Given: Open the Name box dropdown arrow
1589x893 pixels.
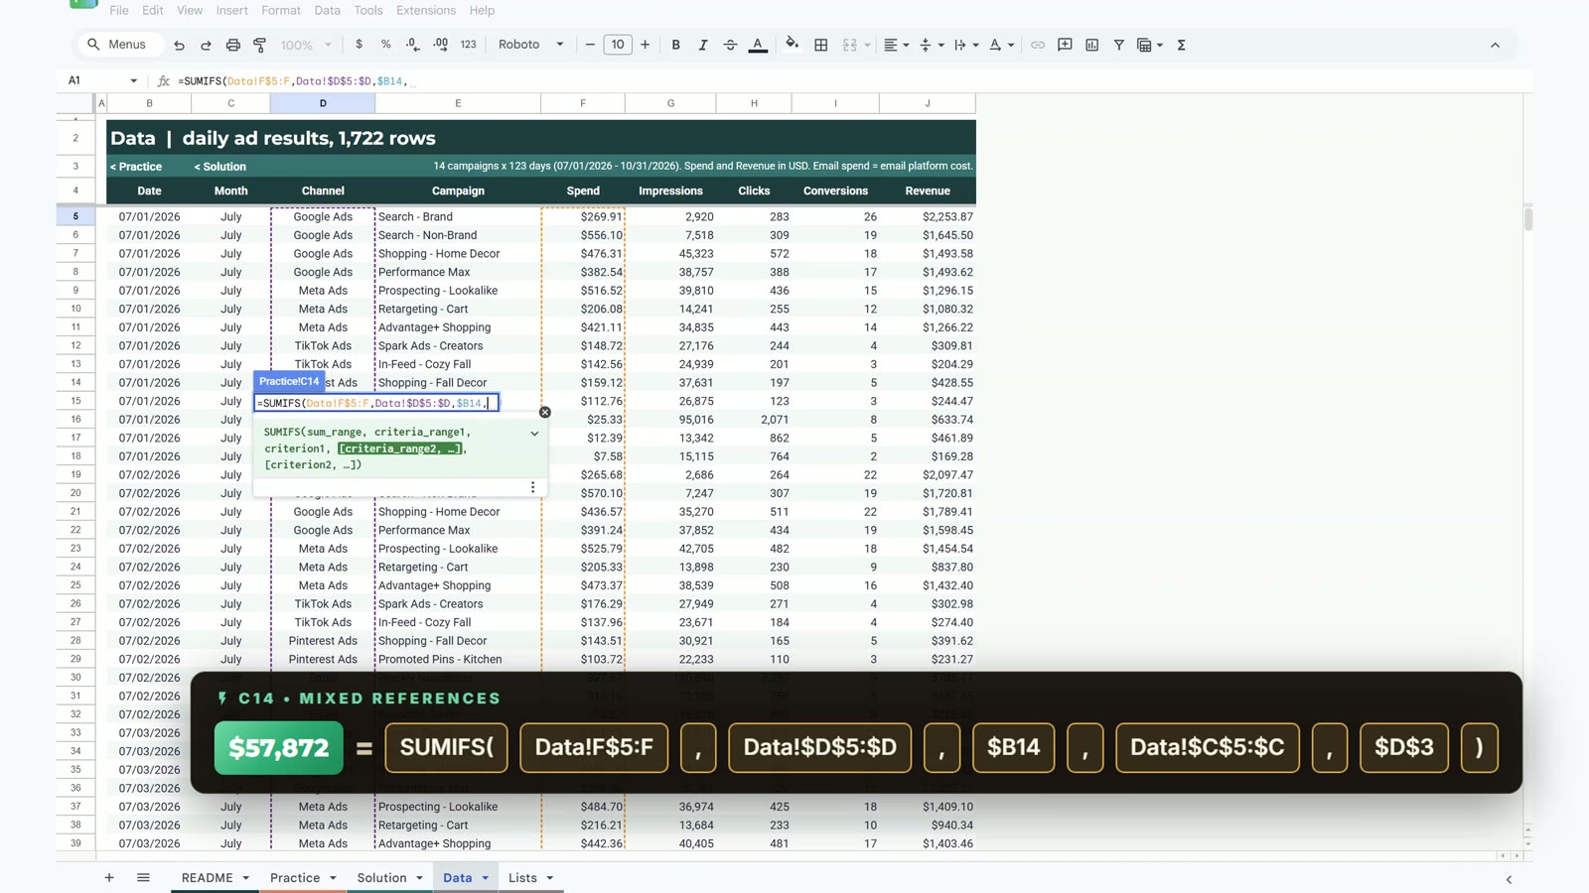Looking at the screenshot, I should tap(133, 80).
